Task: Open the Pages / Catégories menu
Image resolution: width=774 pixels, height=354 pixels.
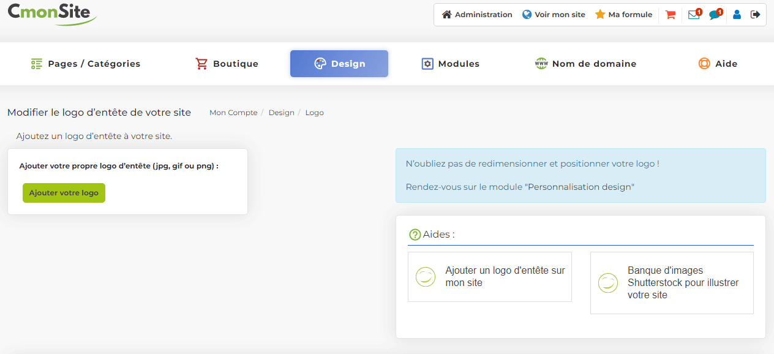Action: tap(86, 64)
